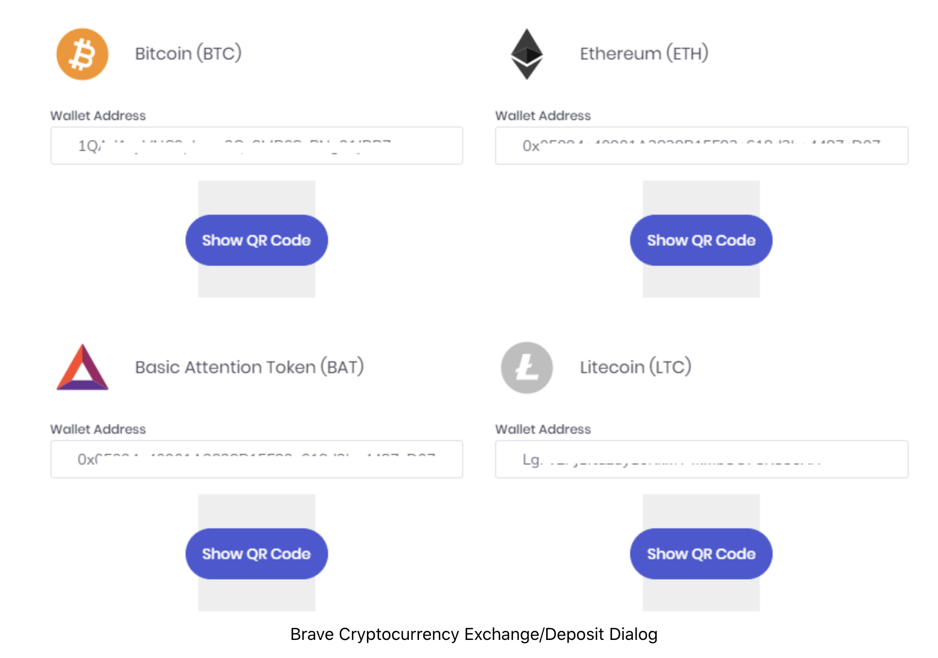Screen dimensions: 938x658
Task: Click the Bitcoin (BTC) heading text
Action: 188,54
